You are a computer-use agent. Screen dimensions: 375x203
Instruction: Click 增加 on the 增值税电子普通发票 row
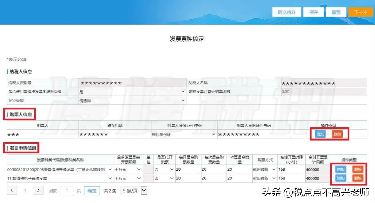(x=340, y=178)
